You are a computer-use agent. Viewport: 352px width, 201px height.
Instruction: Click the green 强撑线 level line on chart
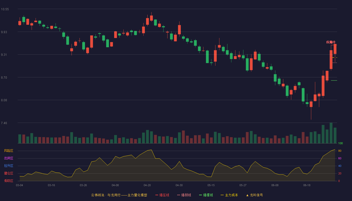[334, 80]
